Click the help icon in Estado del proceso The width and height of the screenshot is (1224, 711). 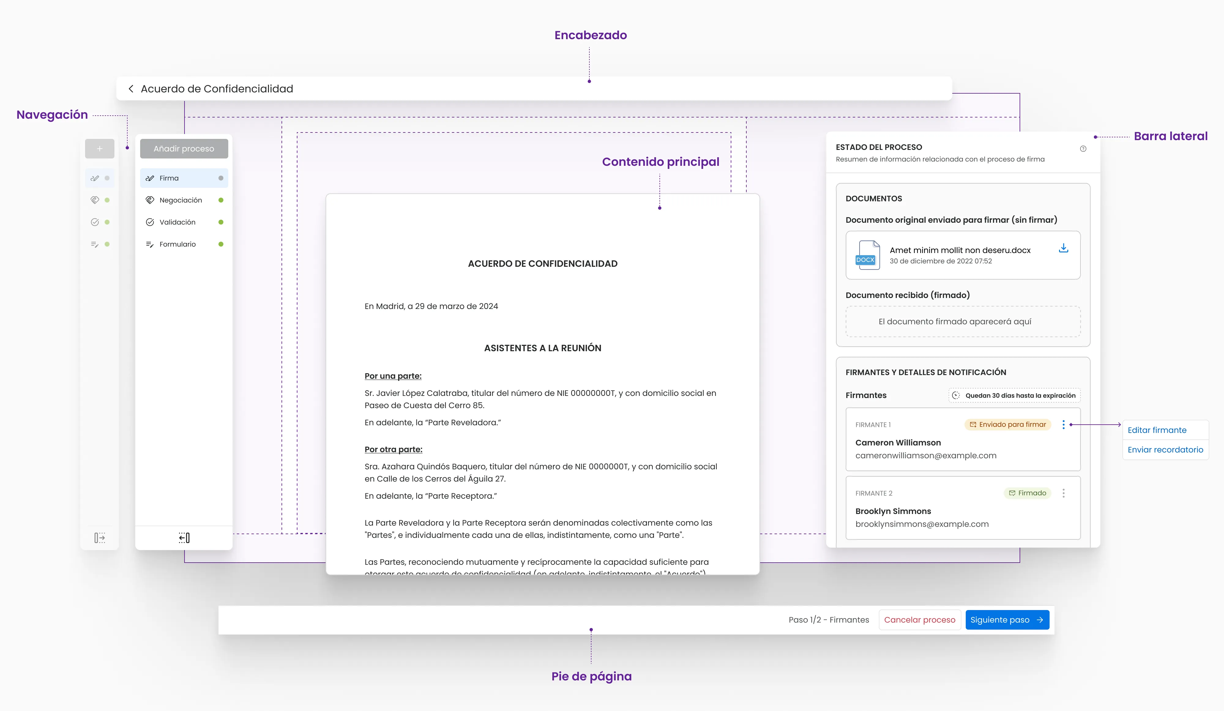(x=1083, y=149)
